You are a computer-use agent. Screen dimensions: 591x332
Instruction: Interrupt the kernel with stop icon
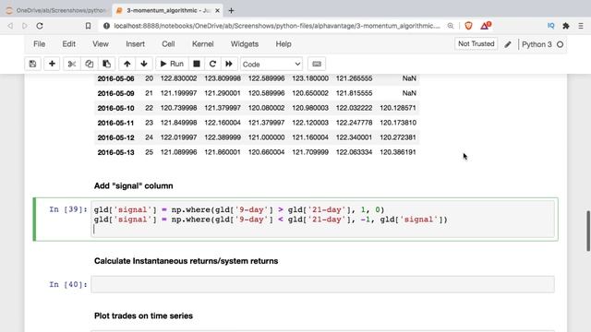pos(197,64)
